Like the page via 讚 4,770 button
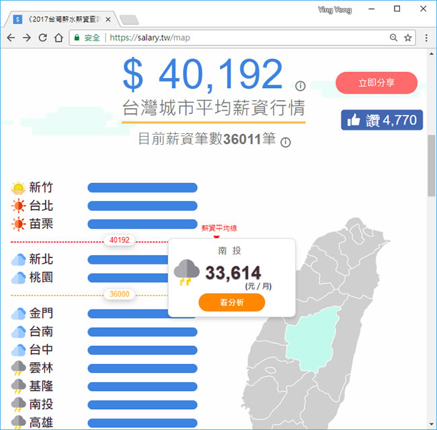This screenshot has width=437, height=430. click(382, 120)
